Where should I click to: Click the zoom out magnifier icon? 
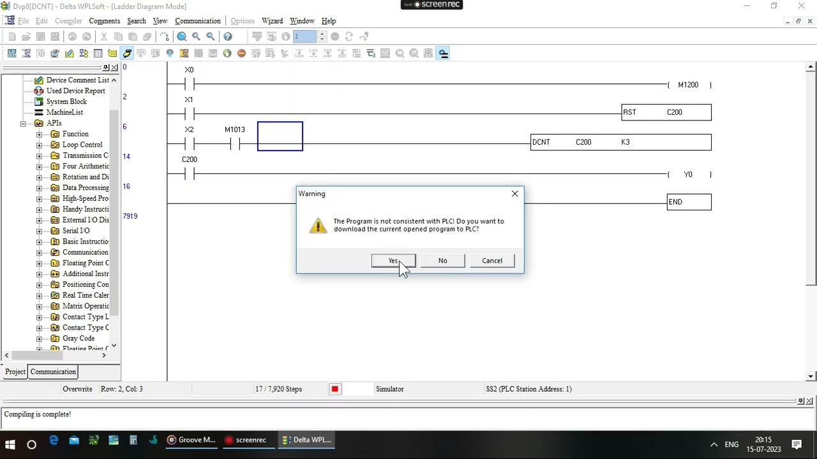[210, 36]
